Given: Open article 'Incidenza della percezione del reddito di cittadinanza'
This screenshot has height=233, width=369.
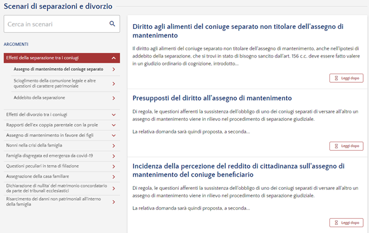Looking at the screenshot, I should click(239, 170).
